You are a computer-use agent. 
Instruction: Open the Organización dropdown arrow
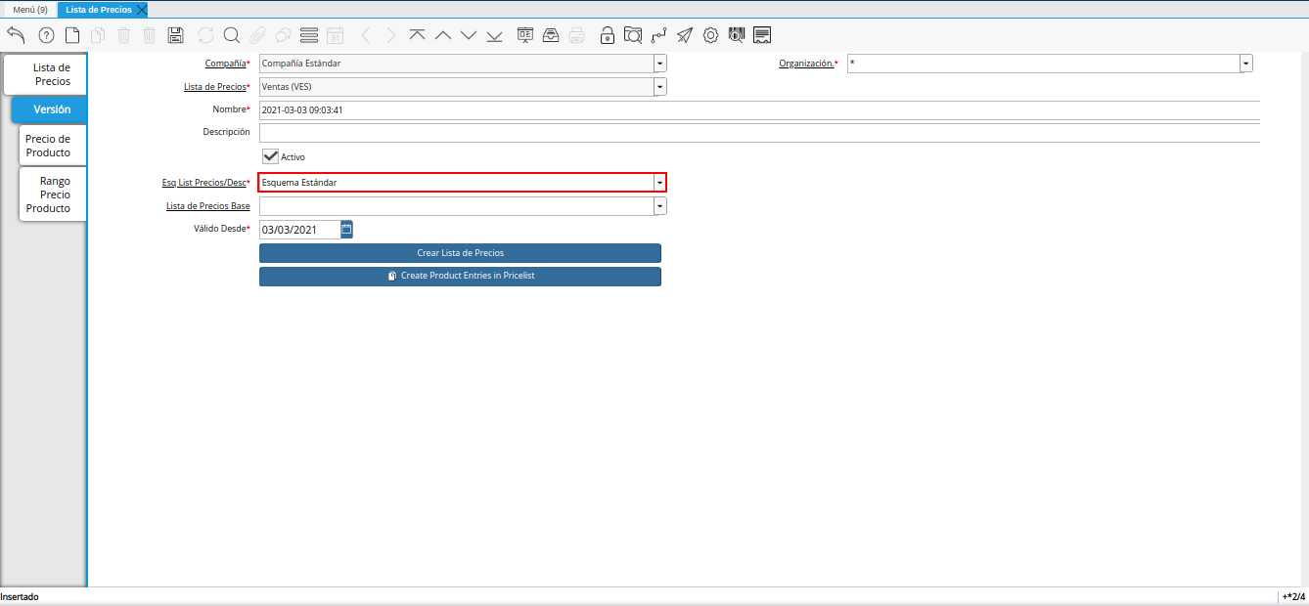(1245, 64)
